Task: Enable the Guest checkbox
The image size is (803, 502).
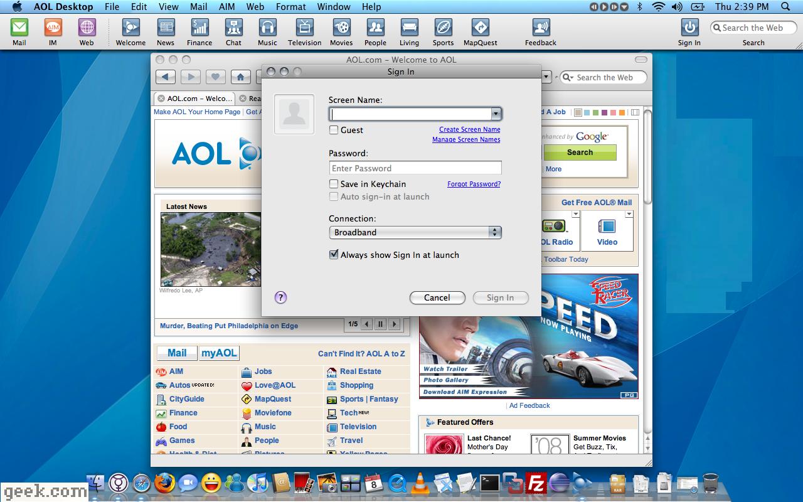Action: pyautogui.click(x=333, y=130)
